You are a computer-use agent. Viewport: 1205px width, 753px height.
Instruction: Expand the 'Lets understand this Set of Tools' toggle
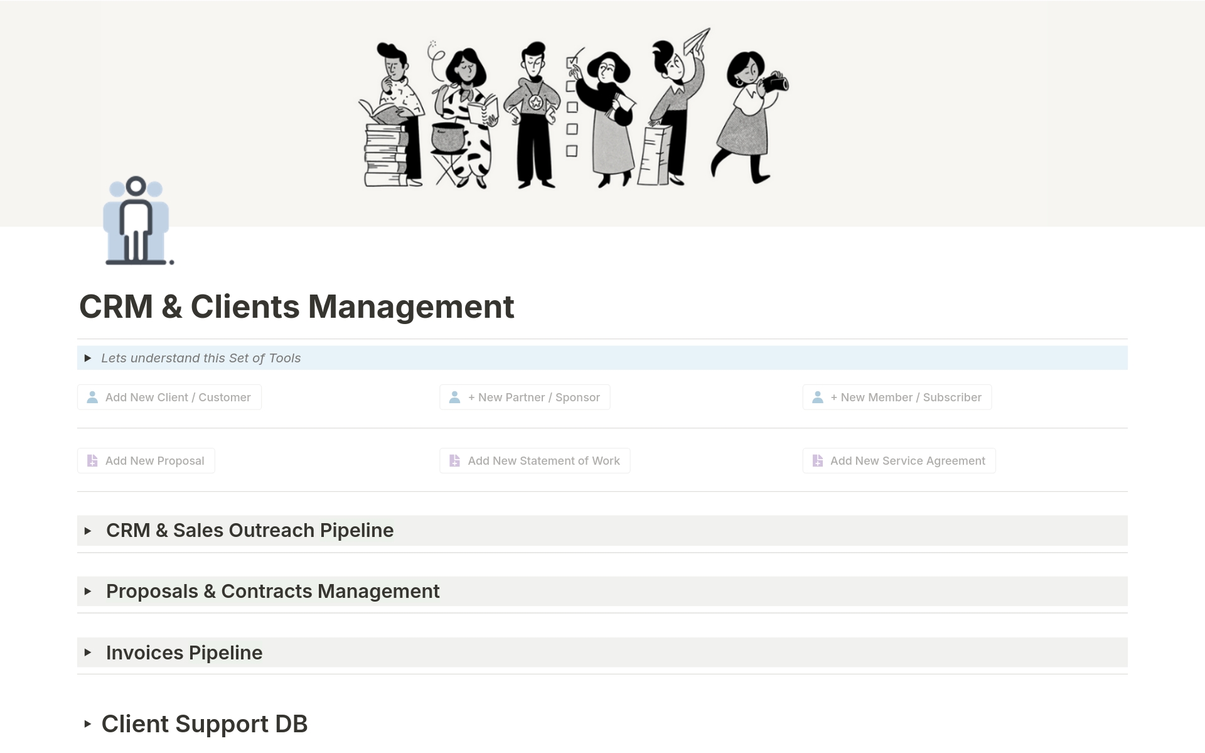tap(88, 358)
